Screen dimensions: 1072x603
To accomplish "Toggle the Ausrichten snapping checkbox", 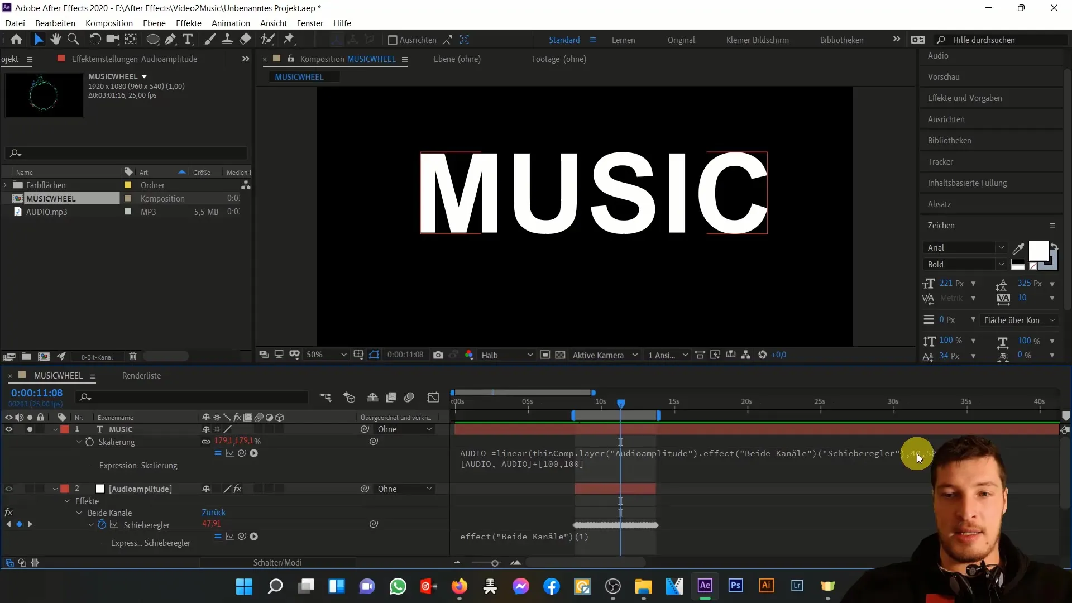I will click(x=393, y=40).
